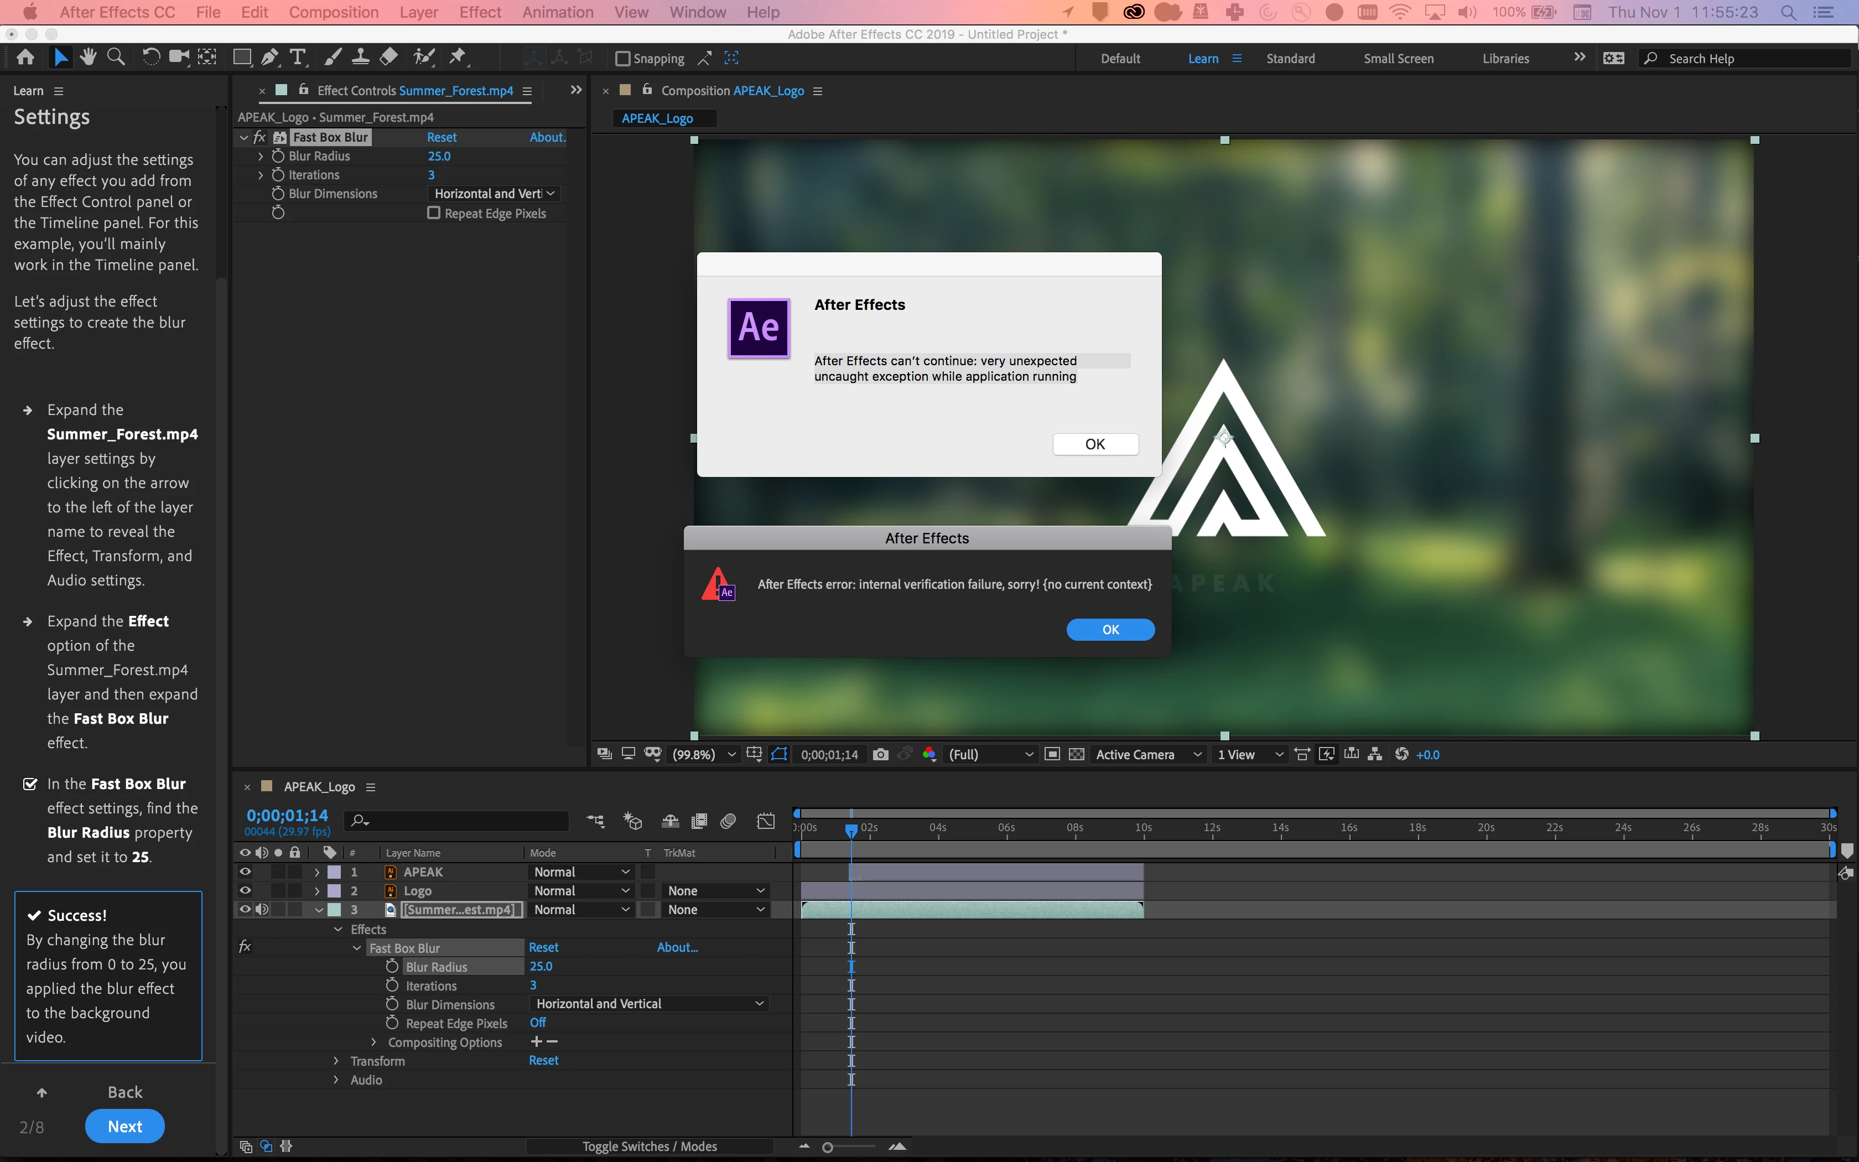Open the viewer resolution (Full) dropdown
1859x1162 pixels.
(990, 755)
